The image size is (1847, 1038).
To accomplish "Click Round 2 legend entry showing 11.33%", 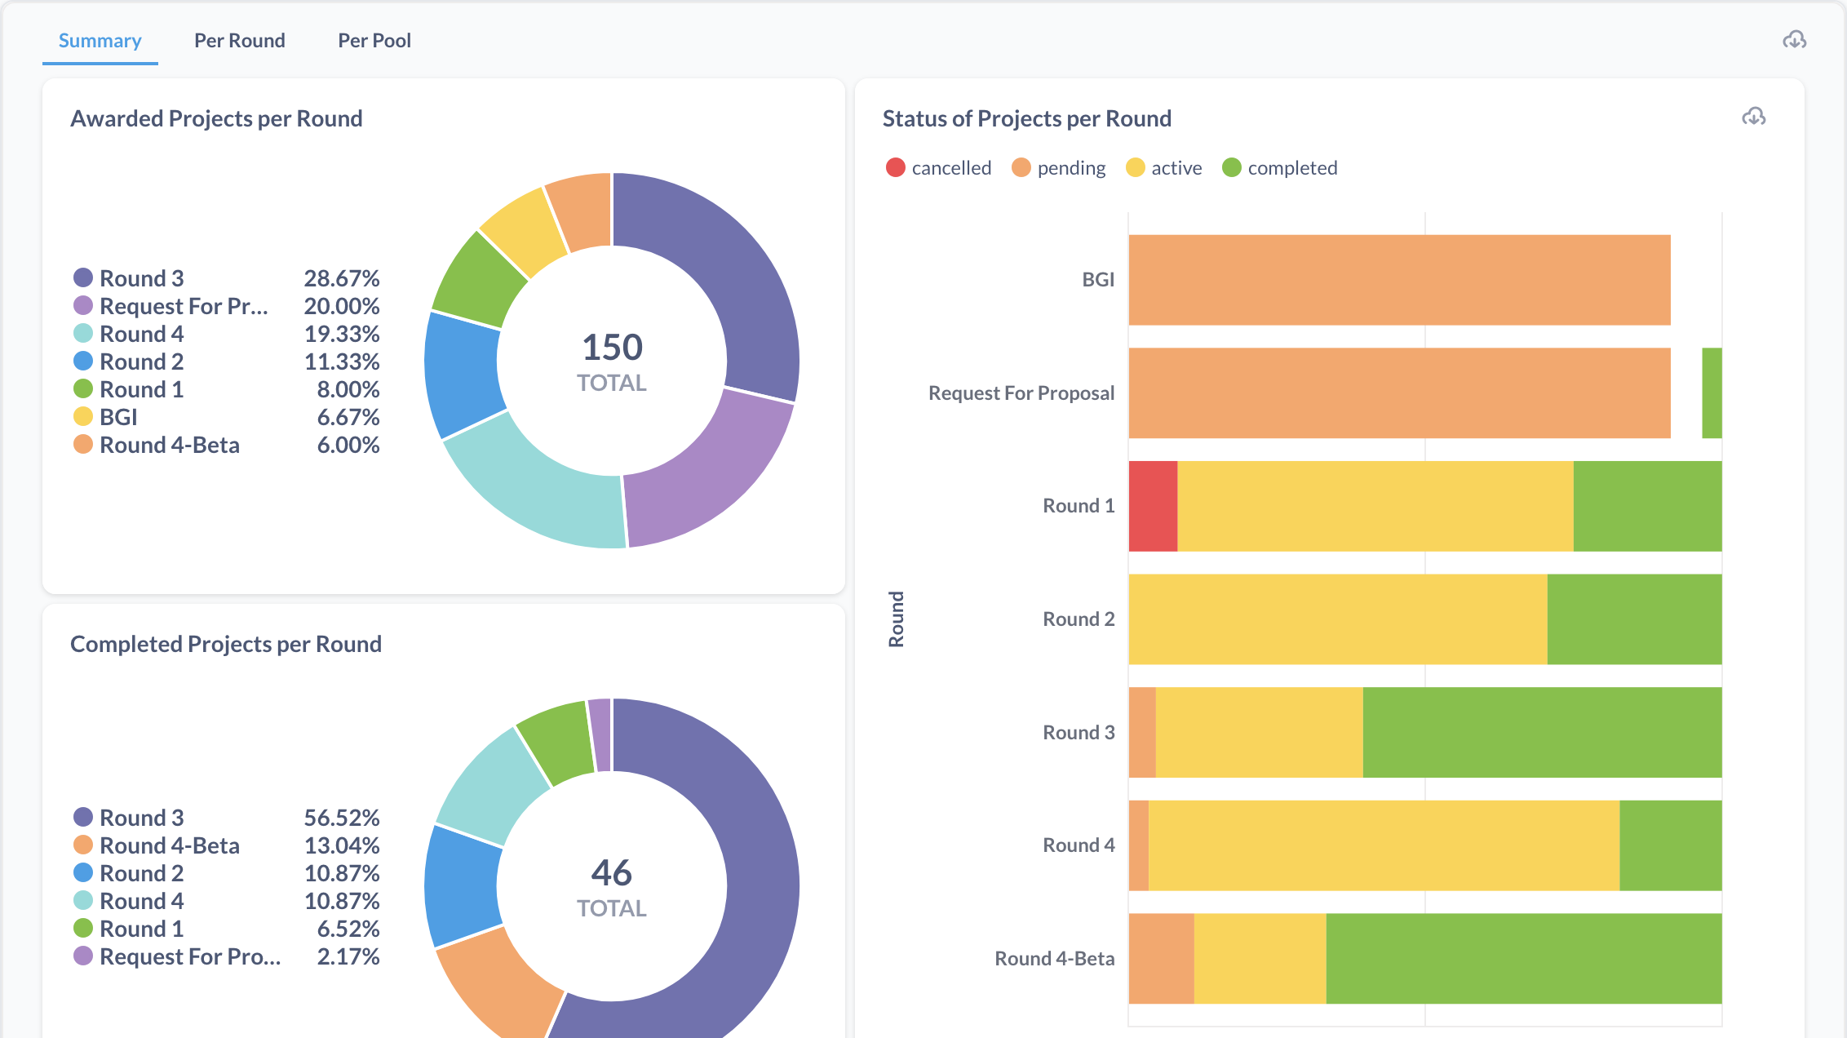I will pyautogui.click(x=226, y=362).
